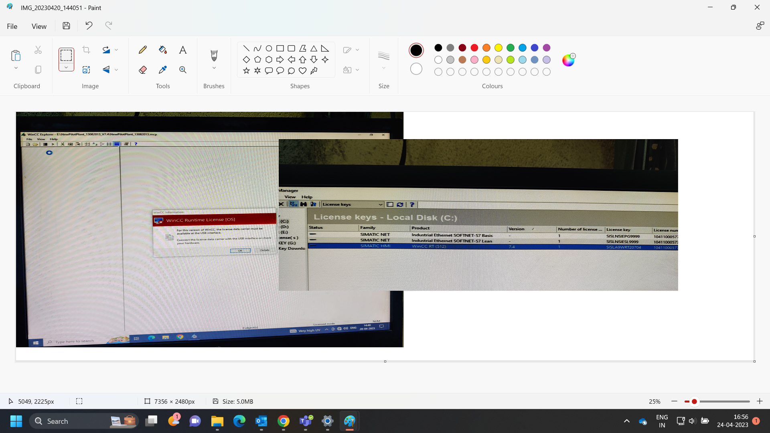Expand the Rotate options dropdown arrow
The image size is (770, 433).
point(116,50)
